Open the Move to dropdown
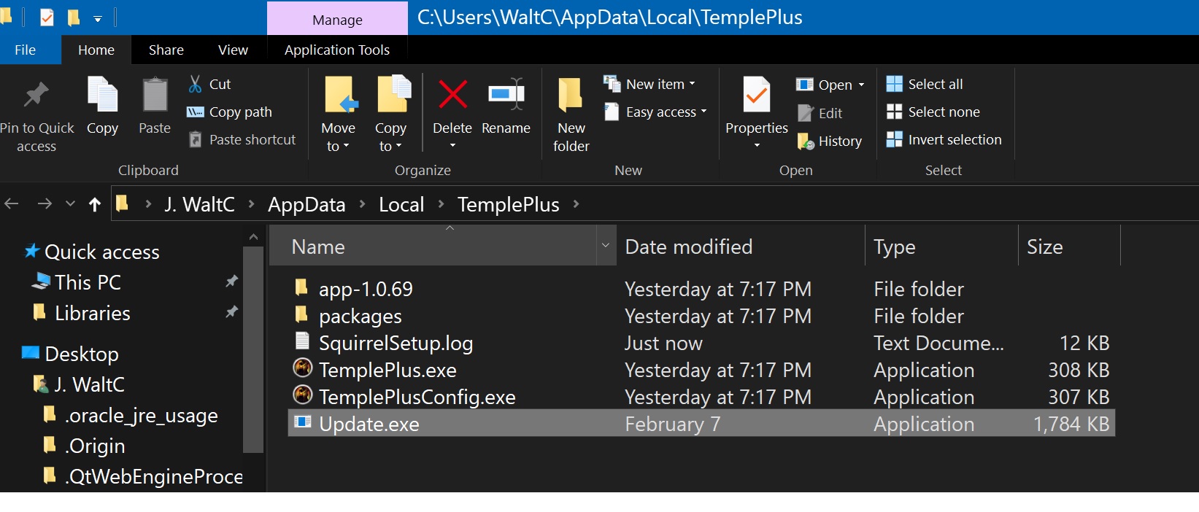The height and width of the screenshot is (512, 1199). tap(339, 137)
